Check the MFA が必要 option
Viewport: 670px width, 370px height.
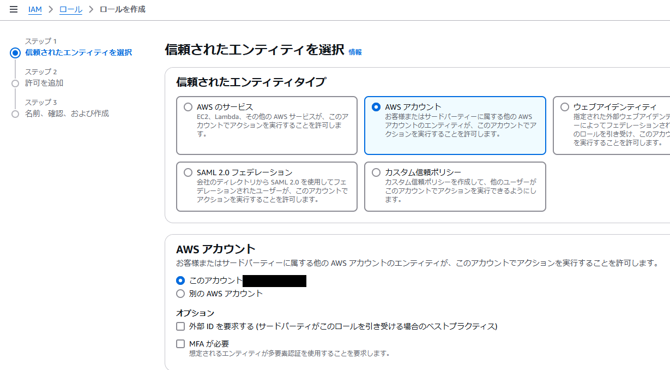pyautogui.click(x=180, y=344)
